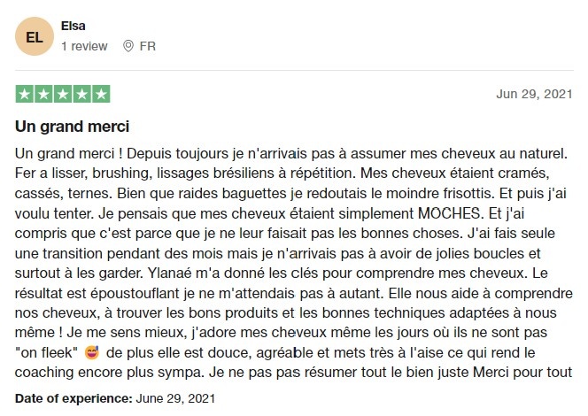588x416 pixels.
Task: Click the '1 review' count
Action: 84,46
